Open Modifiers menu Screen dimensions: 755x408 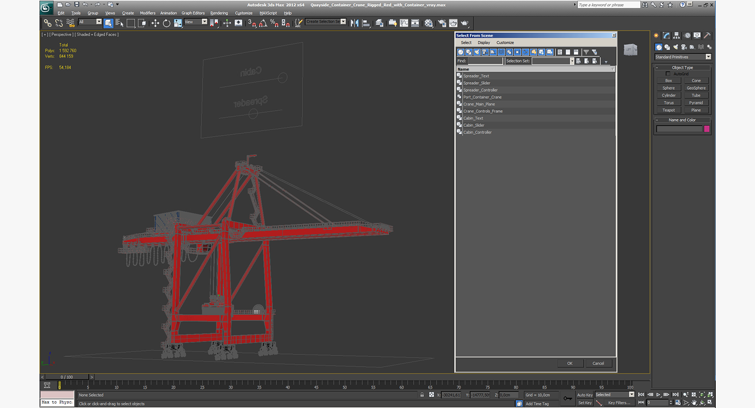(147, 13)
